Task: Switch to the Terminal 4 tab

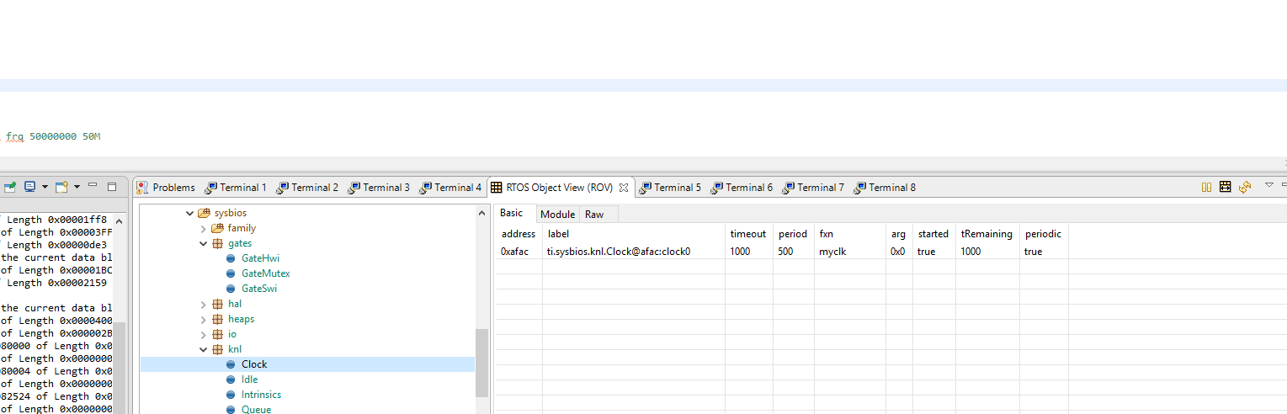Action: click(450, 188)
